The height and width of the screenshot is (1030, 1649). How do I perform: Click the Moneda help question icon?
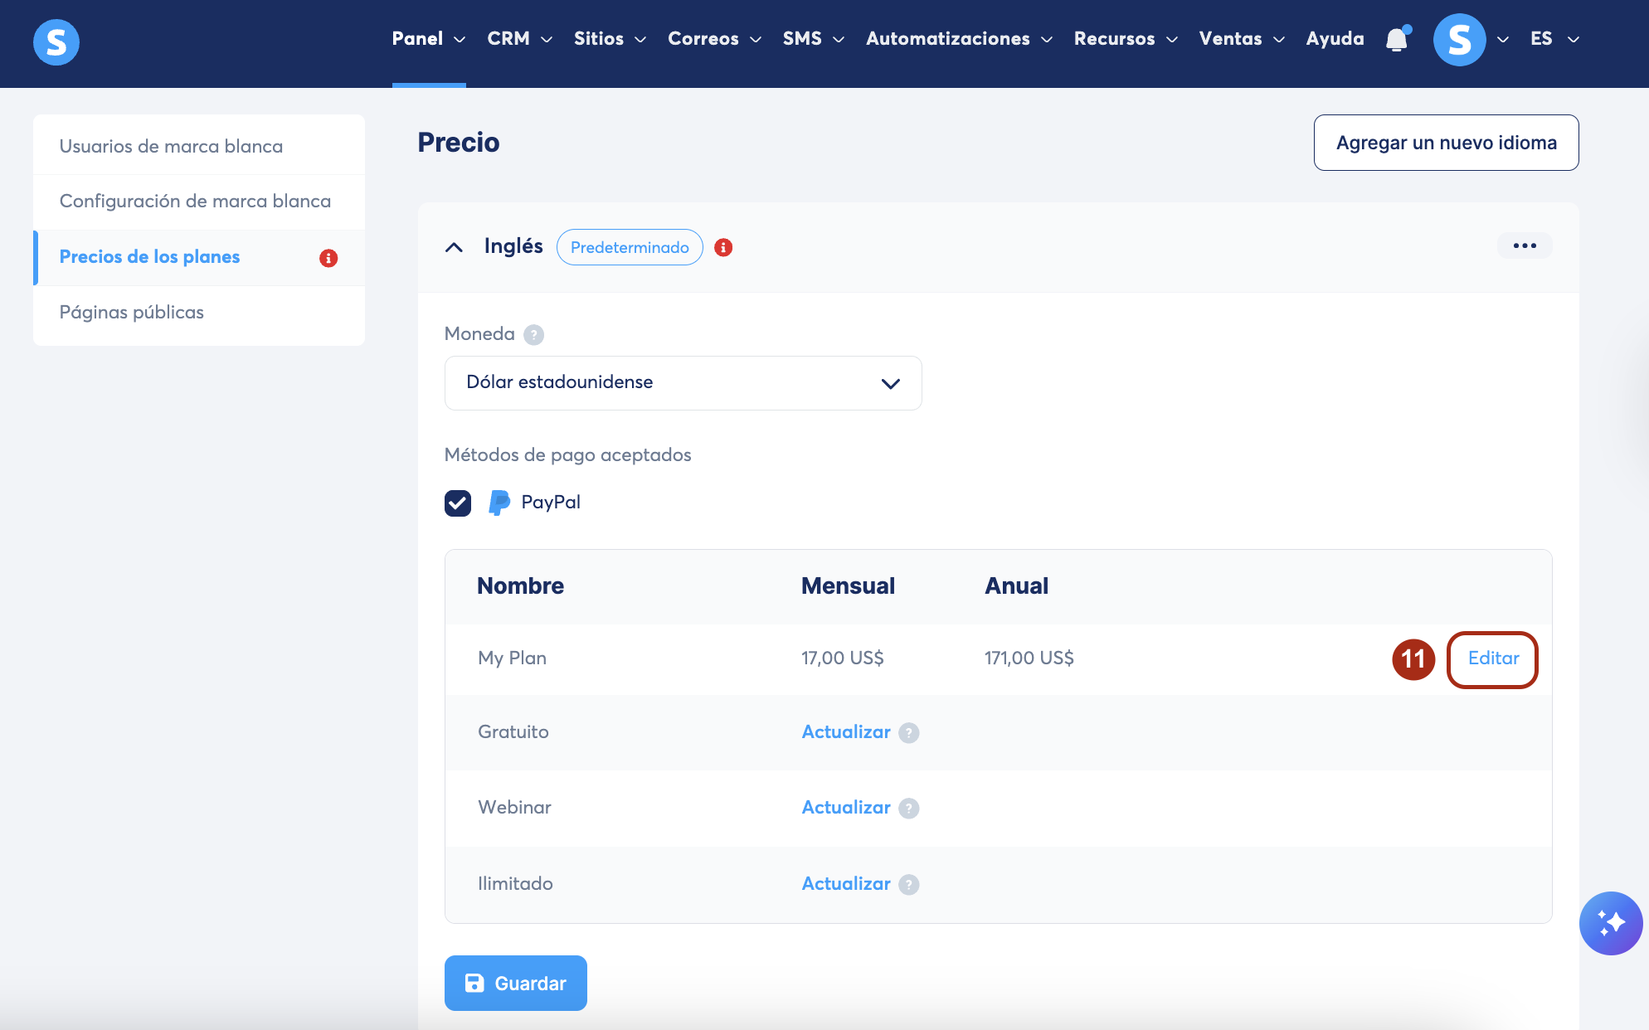[x=534, y=335]
